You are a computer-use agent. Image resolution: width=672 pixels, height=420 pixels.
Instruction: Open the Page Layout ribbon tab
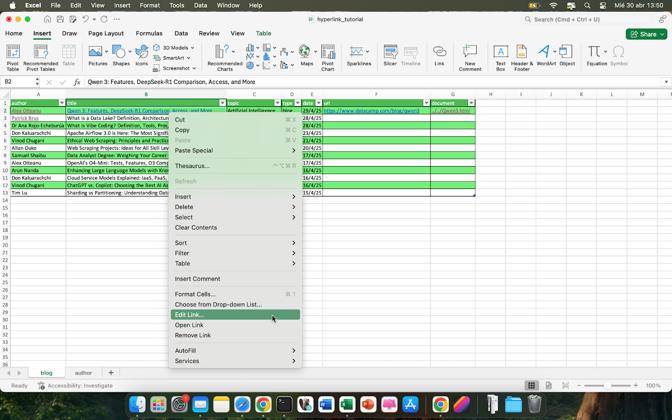coord(106,33)
